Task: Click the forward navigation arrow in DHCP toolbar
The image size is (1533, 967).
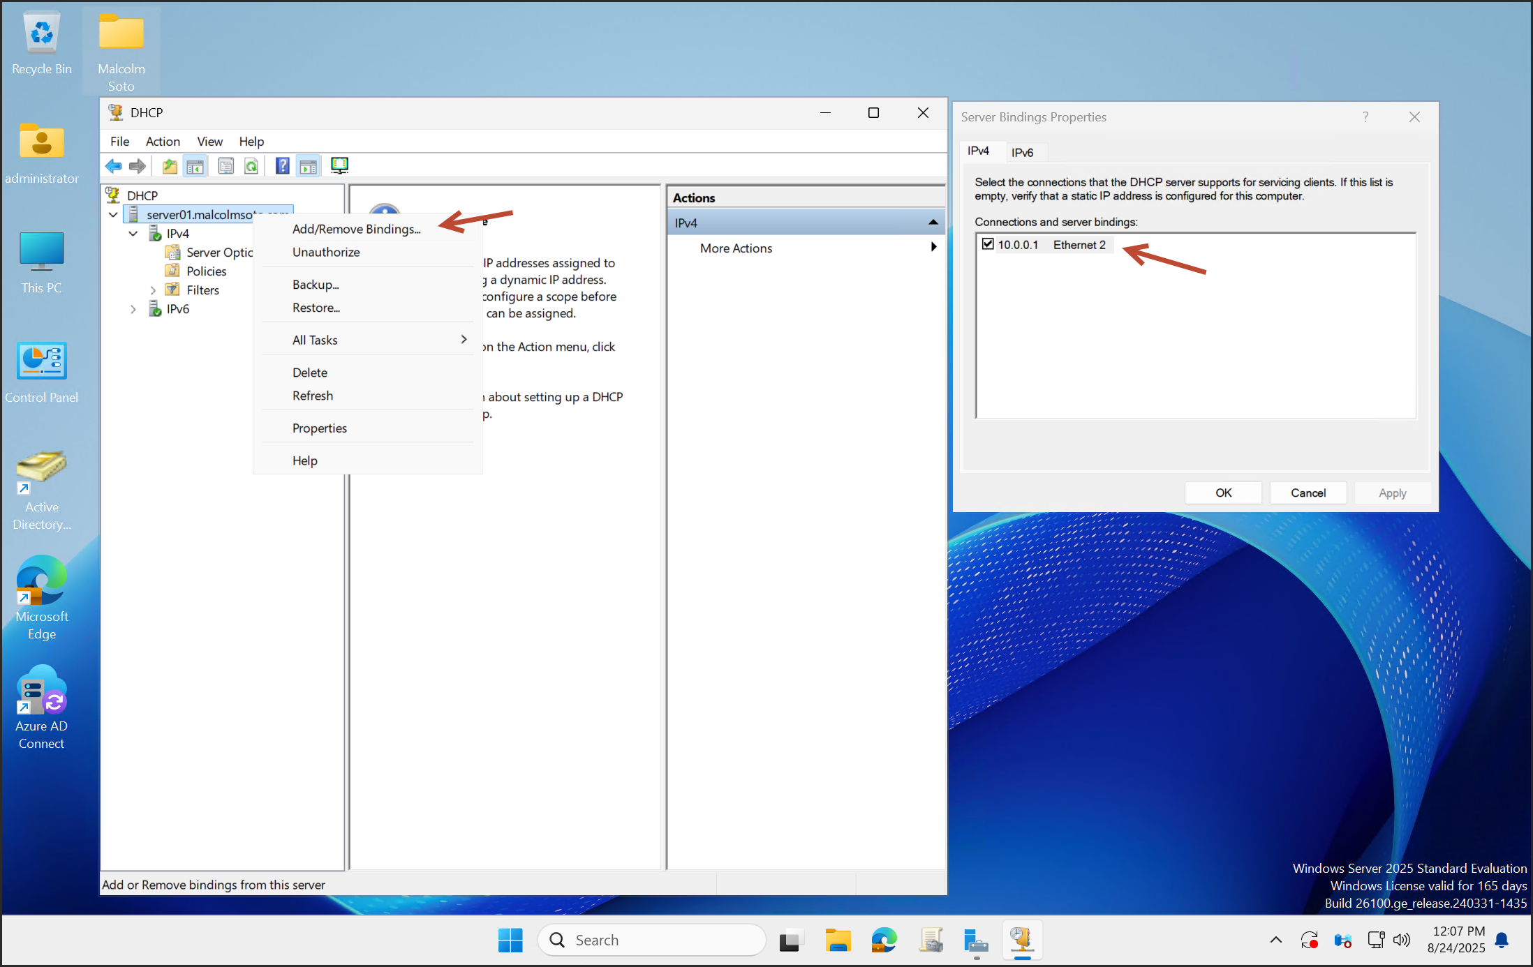Action: tap(138, 165)
